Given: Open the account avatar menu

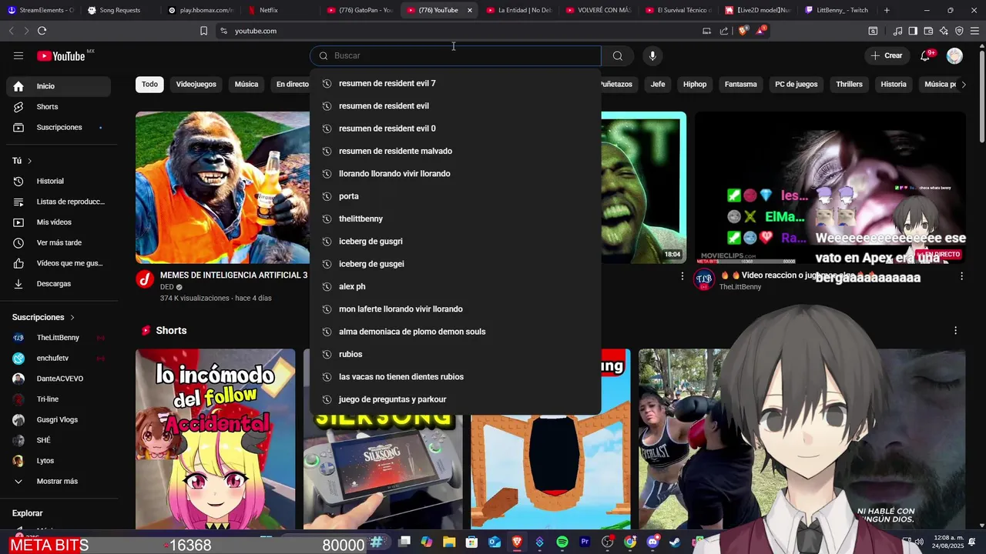Looking at the screenshot, I should point(954,55).
